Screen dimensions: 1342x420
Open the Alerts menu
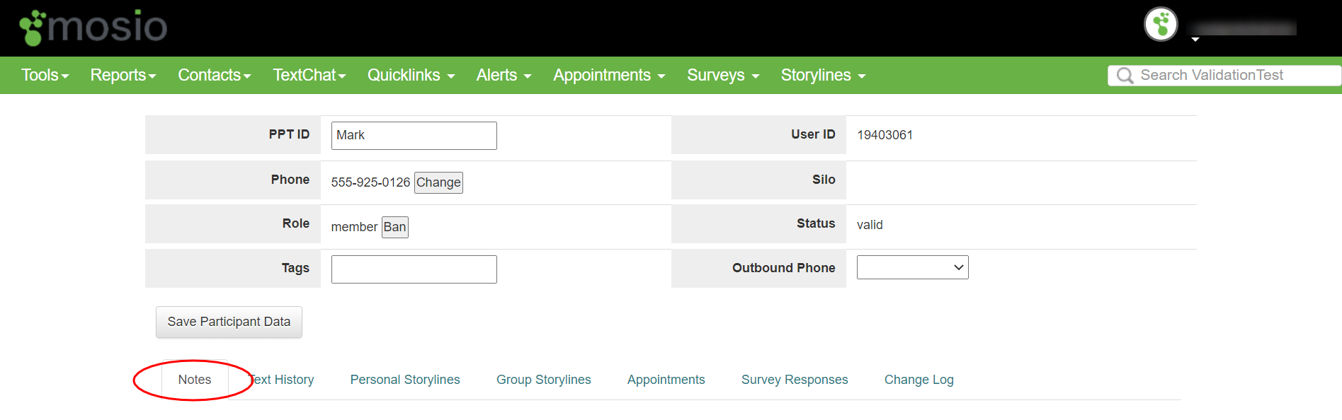point(504,75)
